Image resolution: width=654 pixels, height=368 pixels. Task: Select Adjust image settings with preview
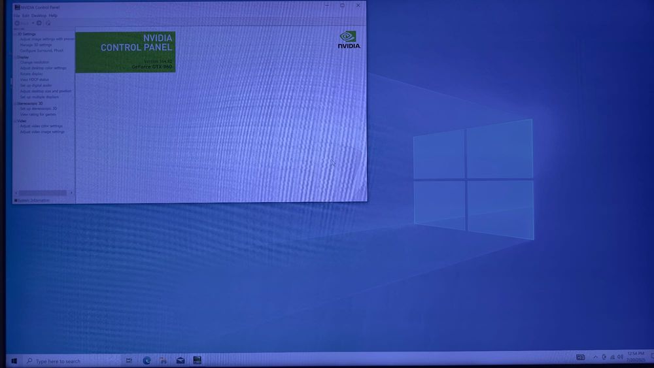[x=47, y=39]
